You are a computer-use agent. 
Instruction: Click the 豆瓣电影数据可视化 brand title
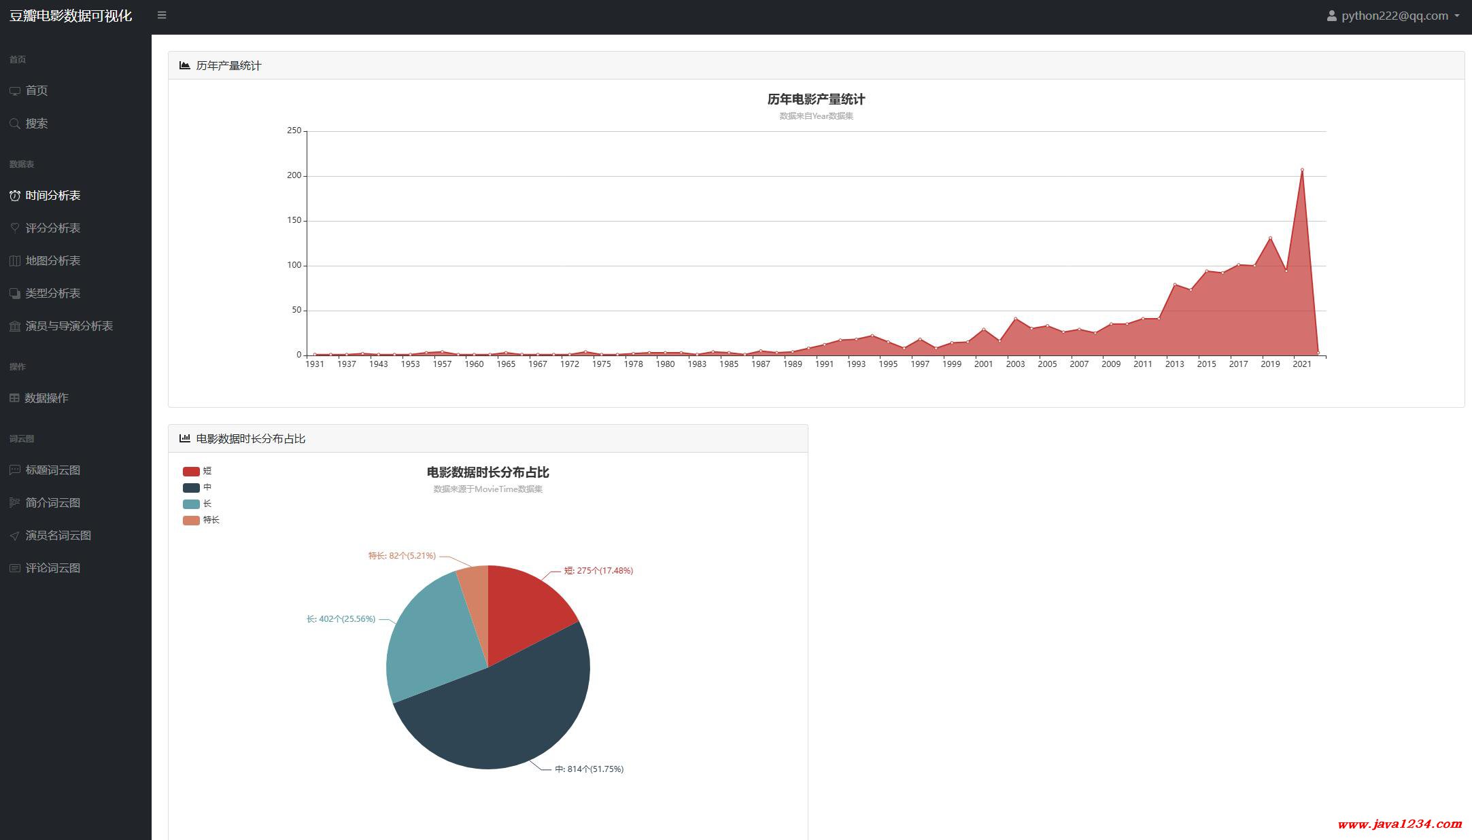(71, 16)
